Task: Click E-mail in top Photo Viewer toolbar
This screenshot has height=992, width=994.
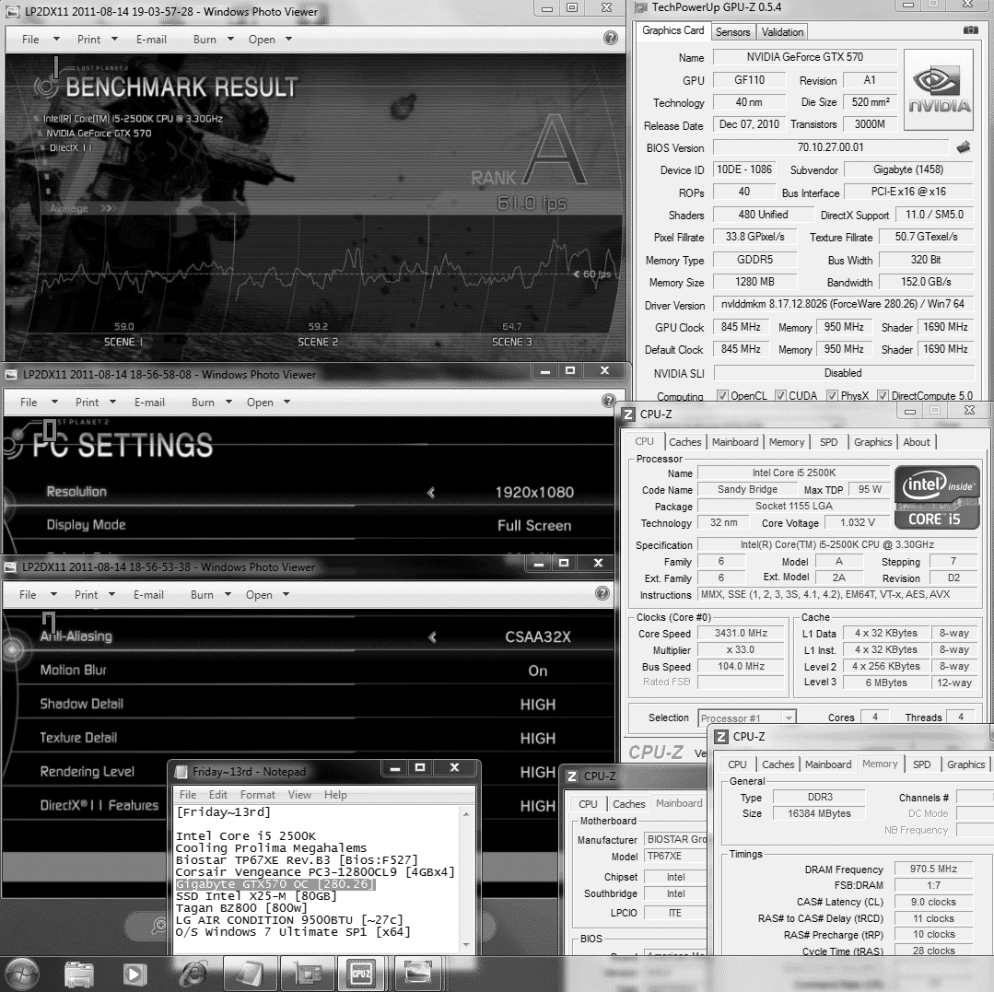Action: (151, 40)
